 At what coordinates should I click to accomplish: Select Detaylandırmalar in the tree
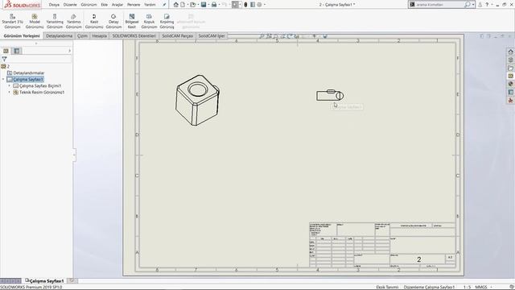29,73
